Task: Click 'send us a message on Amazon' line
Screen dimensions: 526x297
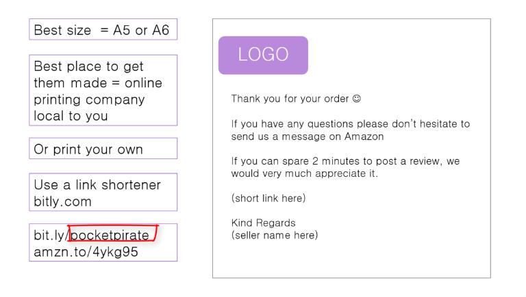Action: click(308, 137)
